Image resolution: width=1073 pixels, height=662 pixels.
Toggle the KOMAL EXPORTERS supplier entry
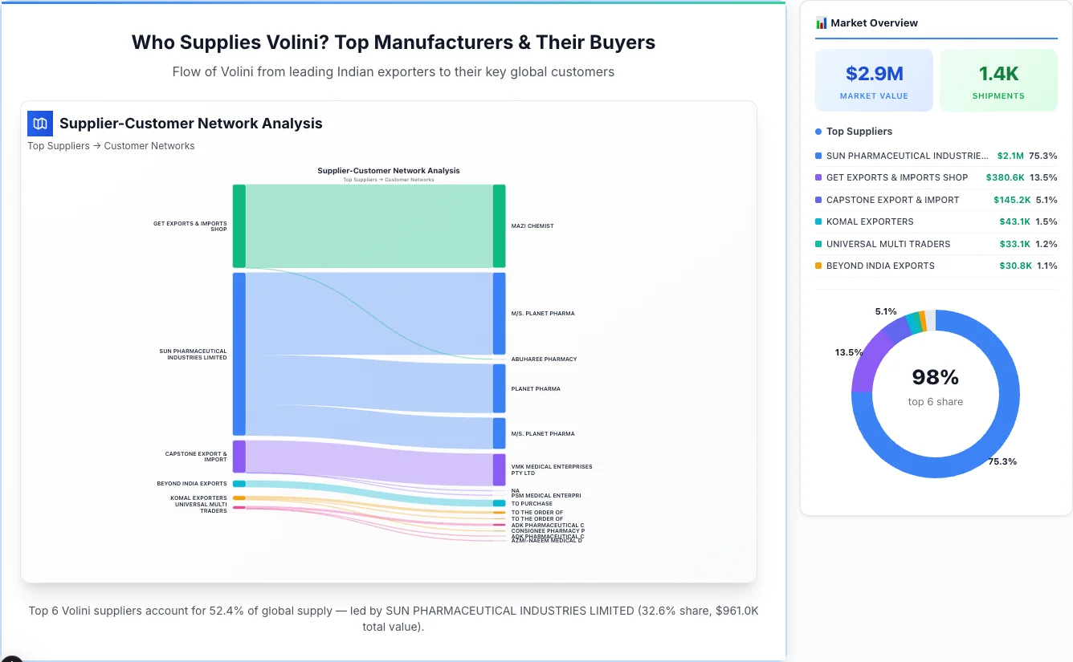pyautogui.click(x=924, y=221)
